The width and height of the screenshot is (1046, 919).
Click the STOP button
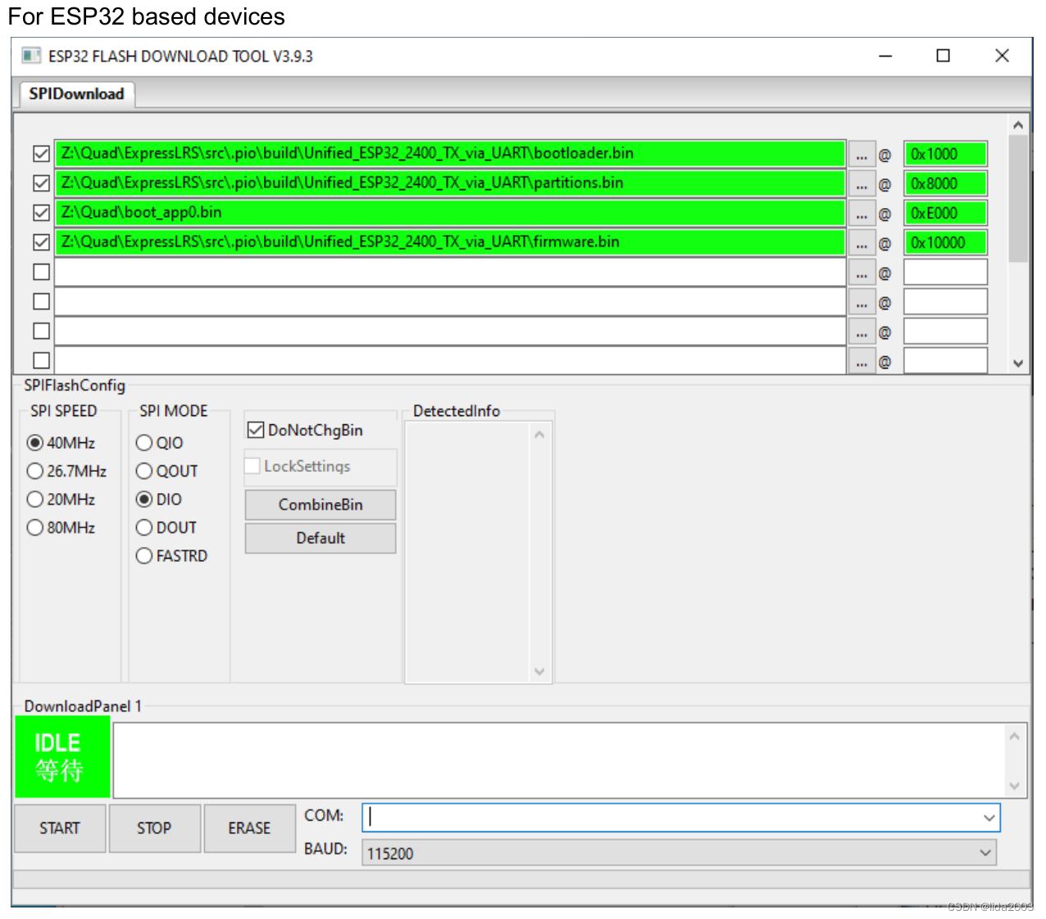[154, 828]
